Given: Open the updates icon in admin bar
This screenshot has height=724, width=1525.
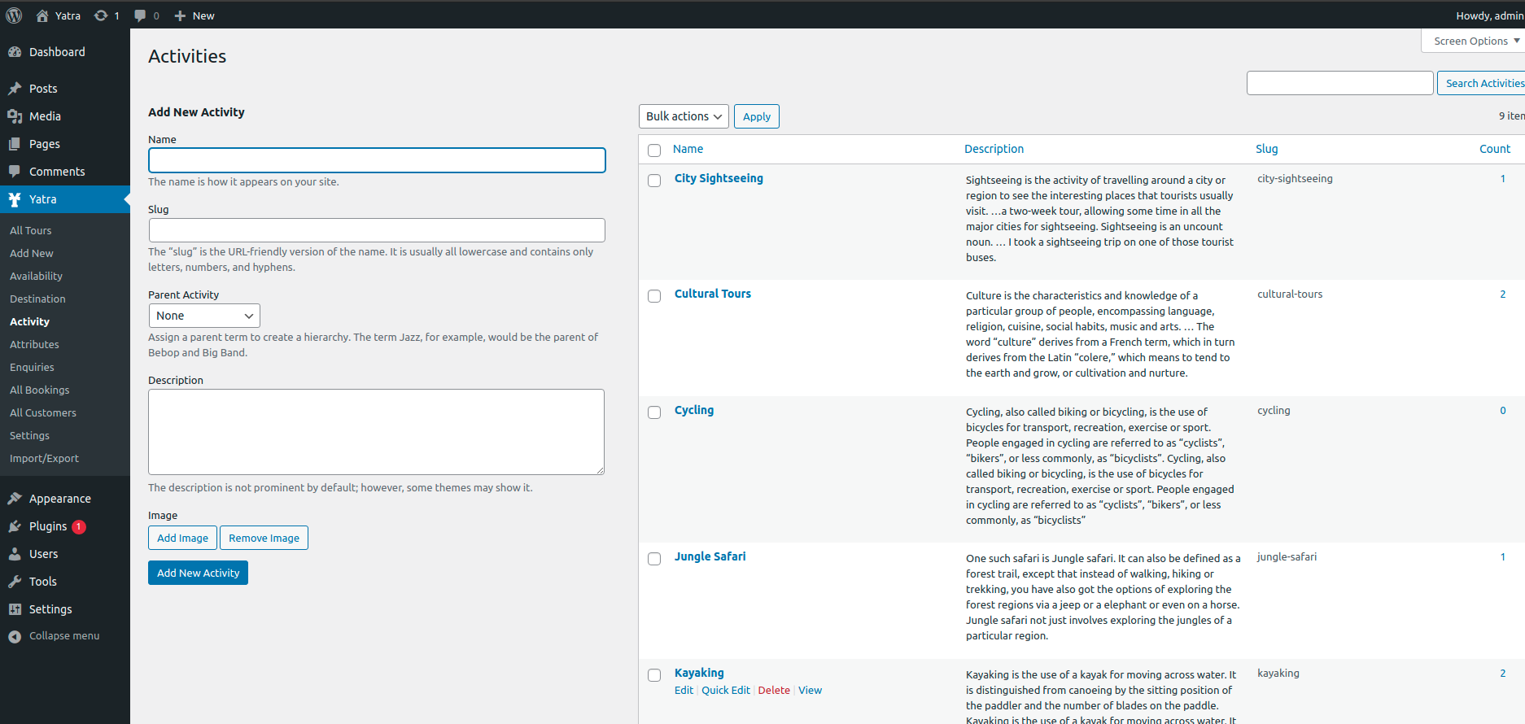Looking at the screenshot, I should coord(101,15).
